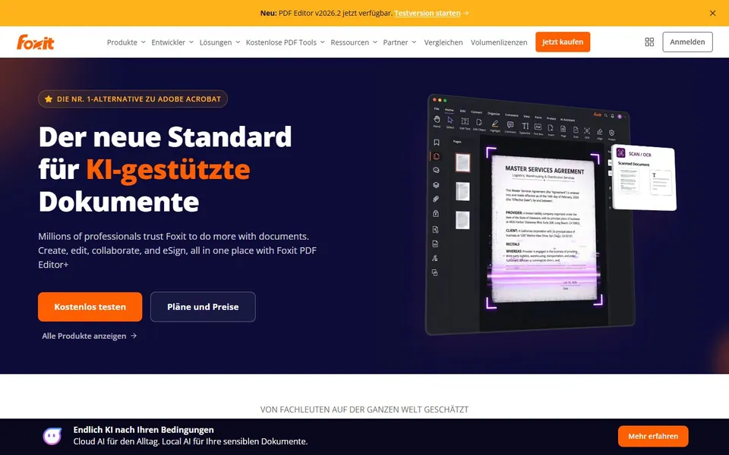
Task: Click the 'Endlich KI nach Ihren Bedingungen' headline
Action: click(144, 430)
